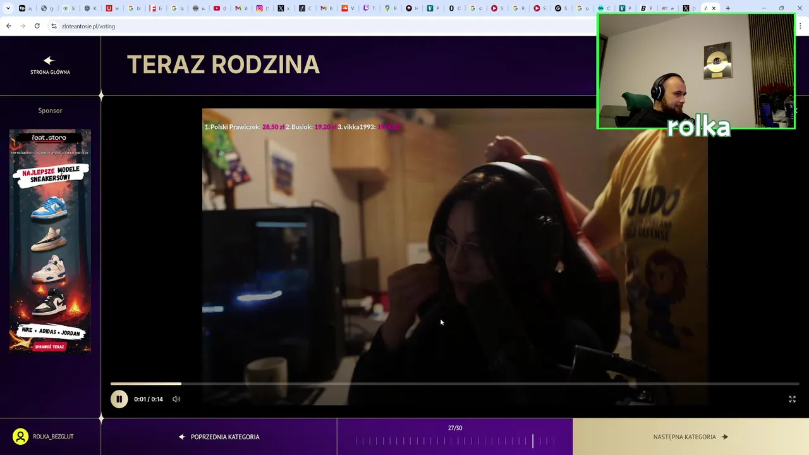The height and width of the screenshot is (455, 809).
Task: Switch to the red U icon tab
Action: pyautogui.click(x=112, y=8)
